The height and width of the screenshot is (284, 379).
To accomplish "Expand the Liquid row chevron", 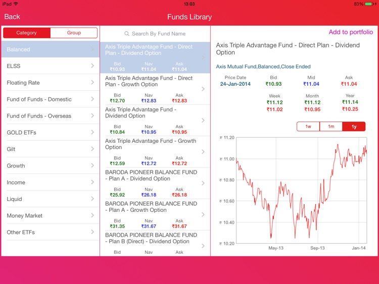I will (x=92, y=199).
